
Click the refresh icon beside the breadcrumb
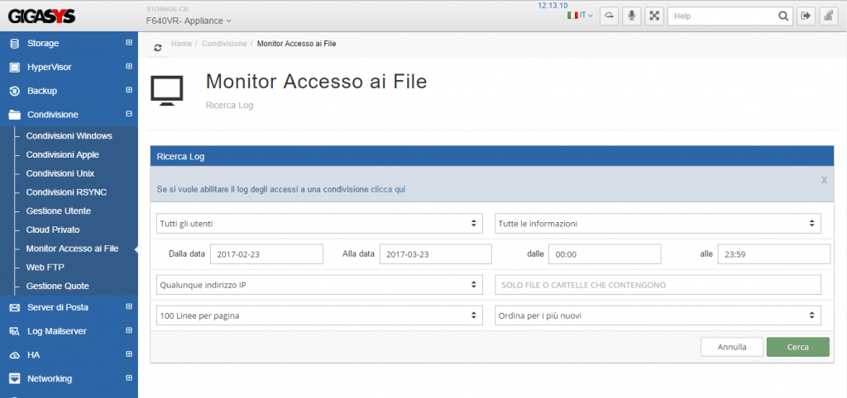[x=158, y=47]
